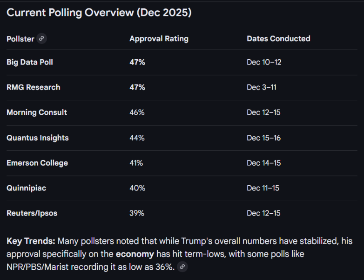
Task: Click the Quantus Insights pollster name
Action: [x=38, y=138]
